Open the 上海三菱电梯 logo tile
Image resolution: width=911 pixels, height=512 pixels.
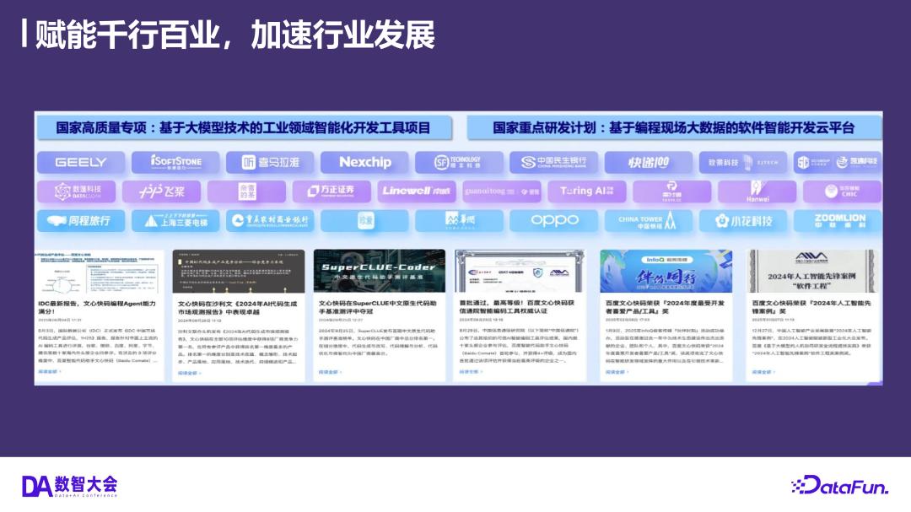175,221
